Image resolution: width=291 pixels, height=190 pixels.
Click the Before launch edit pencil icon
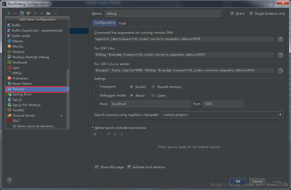click(108, 134)
